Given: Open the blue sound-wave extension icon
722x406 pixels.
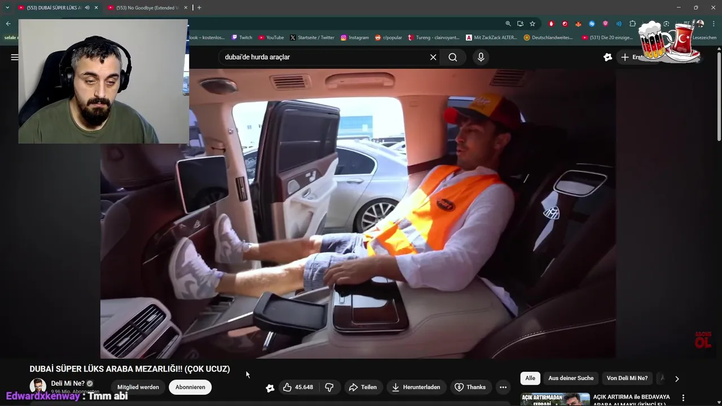Looking at the screenshot, I should [619, 24].
